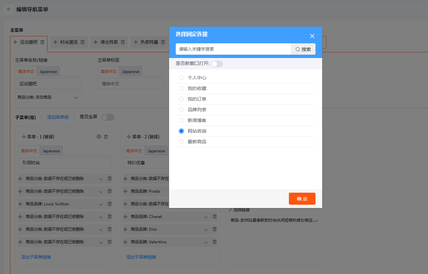Select the 个人中心 radio option

(x=181, y=78)
